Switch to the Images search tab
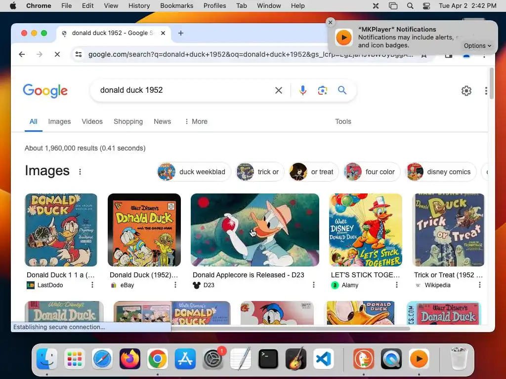 pyautogui.click(x=59, y=121)
